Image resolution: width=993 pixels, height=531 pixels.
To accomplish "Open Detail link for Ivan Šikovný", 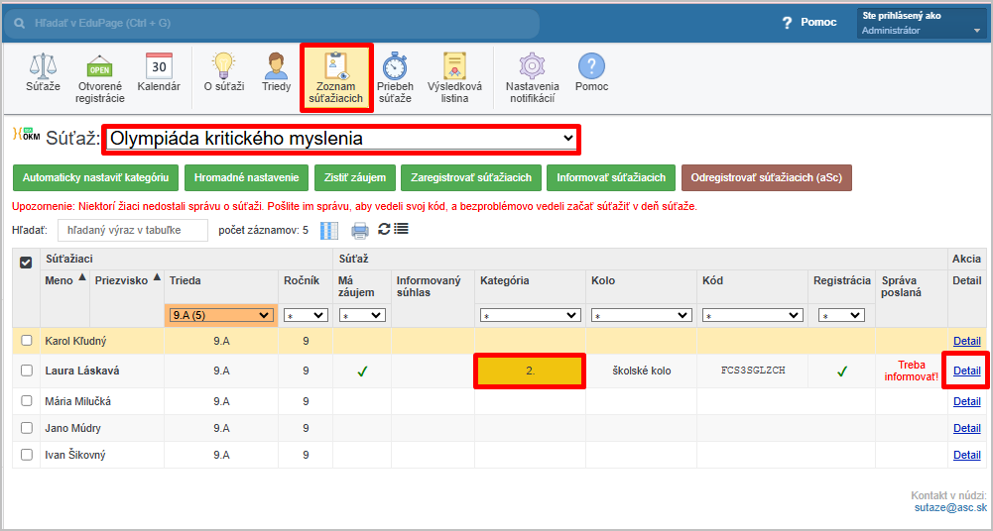I will click(967, 455).
